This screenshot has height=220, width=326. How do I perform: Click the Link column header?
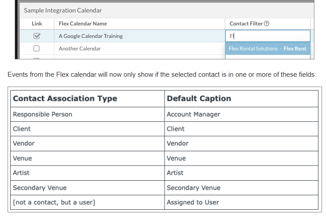[x=37, y=24]
